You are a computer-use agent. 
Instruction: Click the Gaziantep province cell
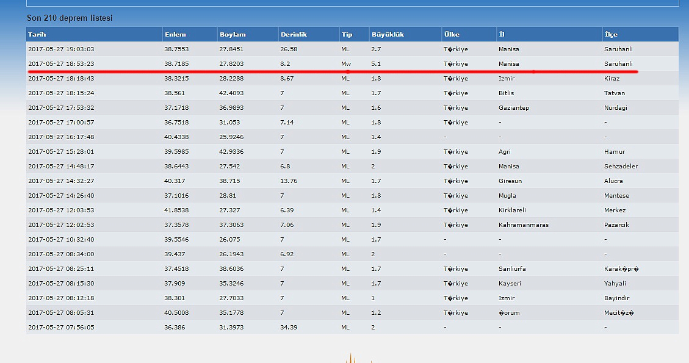pyautogui.click(x=514, y=107)
